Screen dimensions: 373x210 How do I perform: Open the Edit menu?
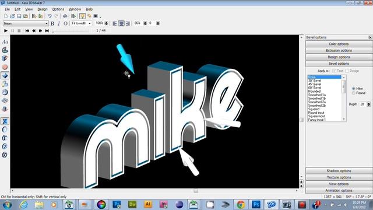point(17,9)
